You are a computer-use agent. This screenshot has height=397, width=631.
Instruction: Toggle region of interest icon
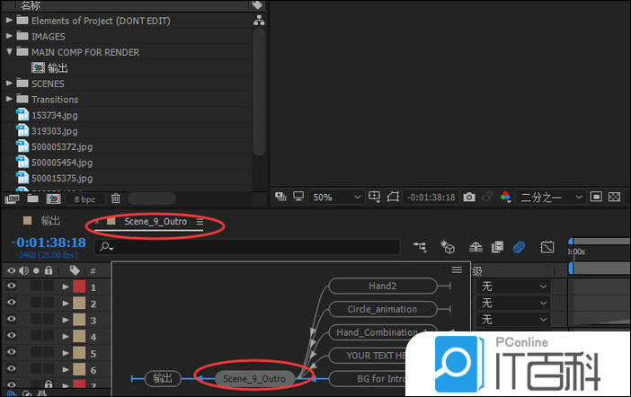pyautogui.click(x=596, y=197)
